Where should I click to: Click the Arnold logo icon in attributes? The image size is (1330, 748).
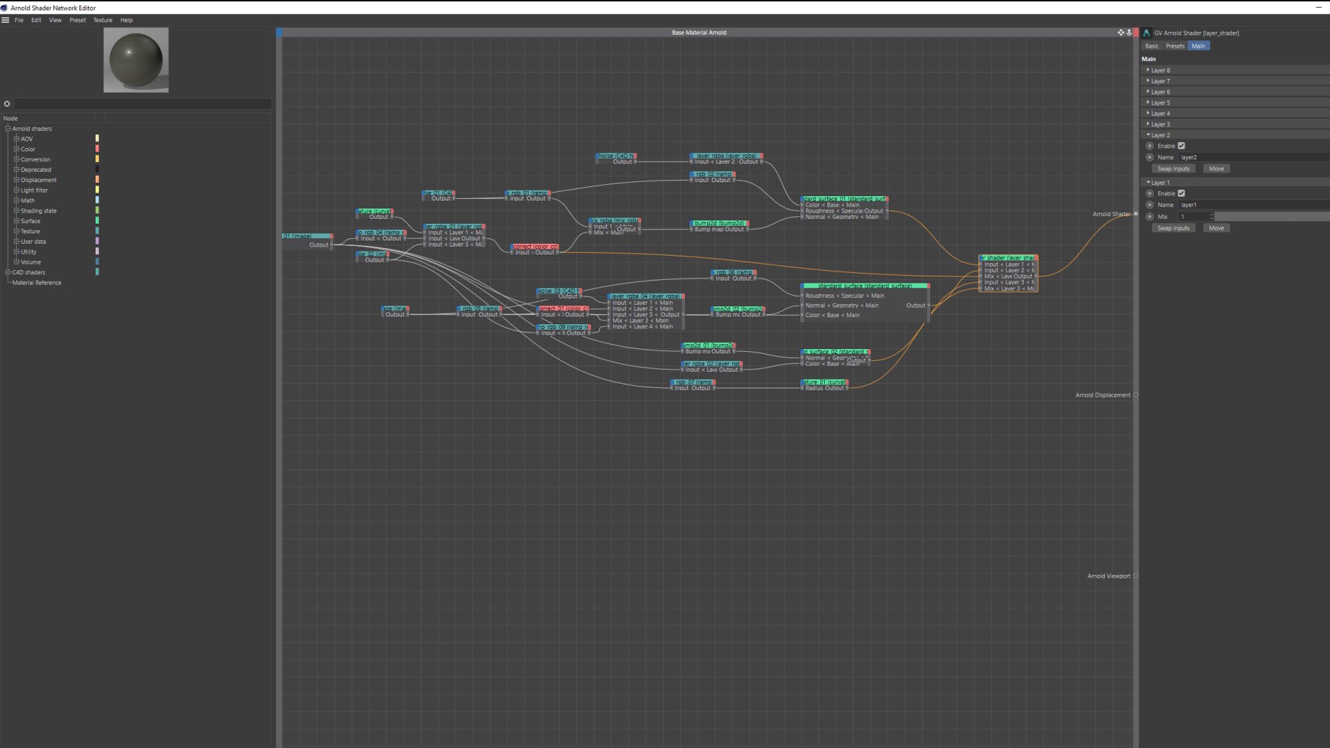(x=1146, y=33)
